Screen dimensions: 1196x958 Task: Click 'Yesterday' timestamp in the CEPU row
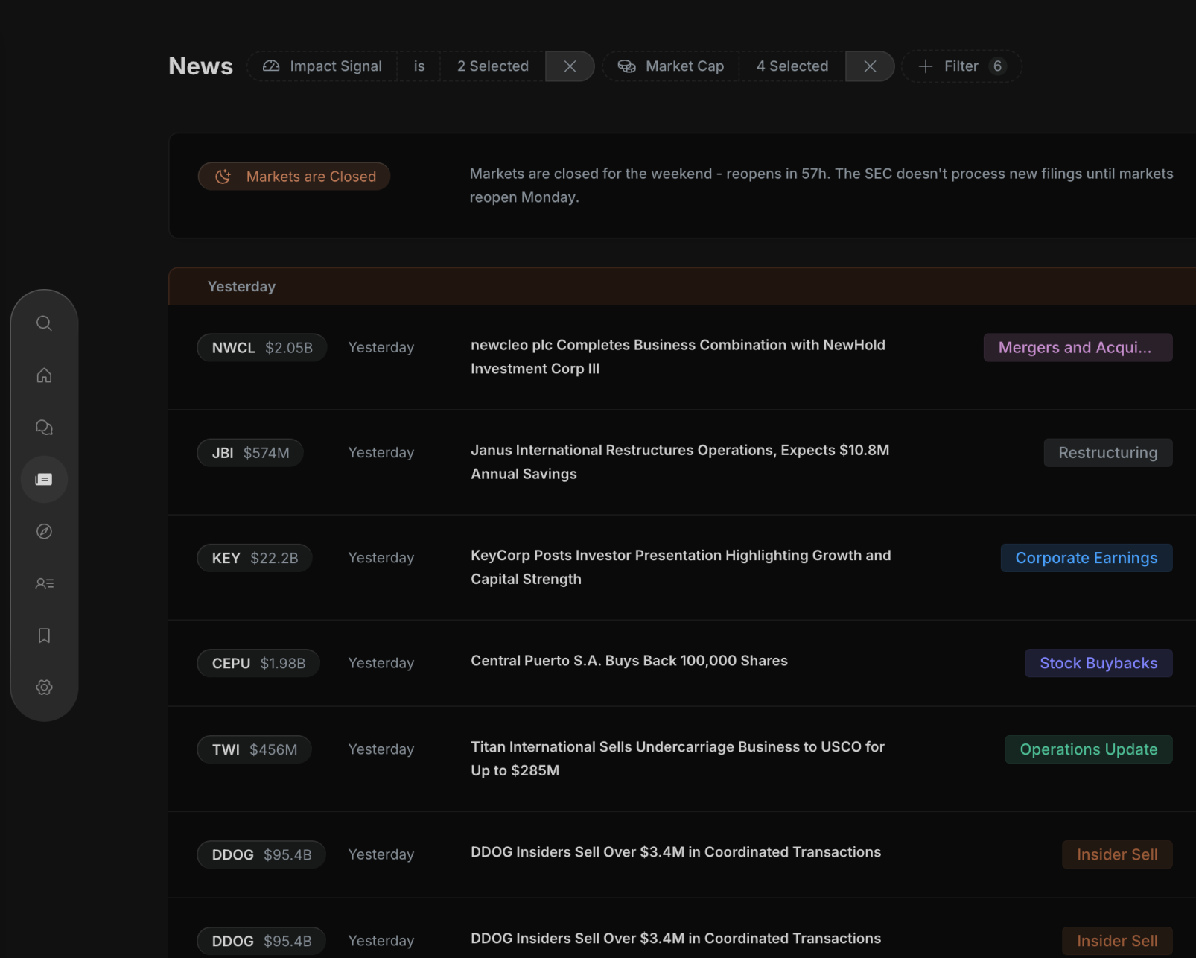tap(381, 663)
